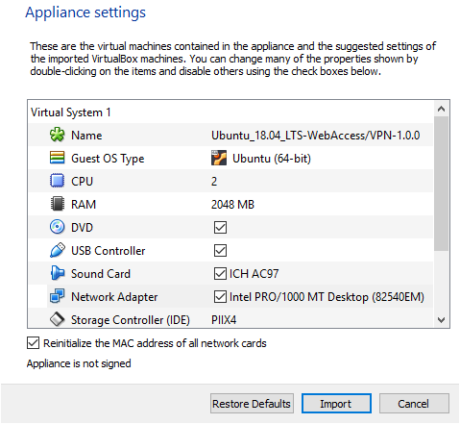Select the DVD row label
This screenshot has height=424, width=460.
[82, 228]
